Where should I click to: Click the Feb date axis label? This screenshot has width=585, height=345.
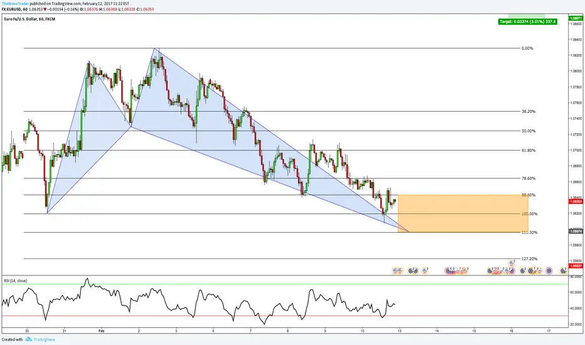point(101,331)
